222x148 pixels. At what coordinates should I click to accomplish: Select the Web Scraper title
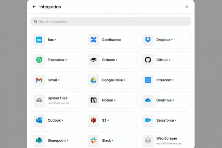coord(167,138)
